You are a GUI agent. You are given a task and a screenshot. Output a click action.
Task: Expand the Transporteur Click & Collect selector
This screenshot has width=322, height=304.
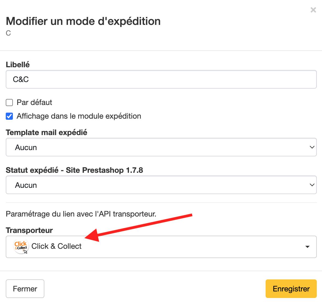(x=161, y=247)
